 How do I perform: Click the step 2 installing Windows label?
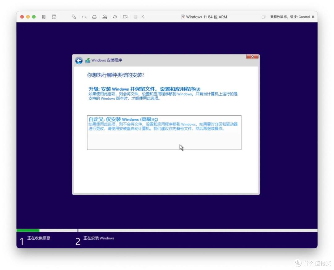click(99, 238)
